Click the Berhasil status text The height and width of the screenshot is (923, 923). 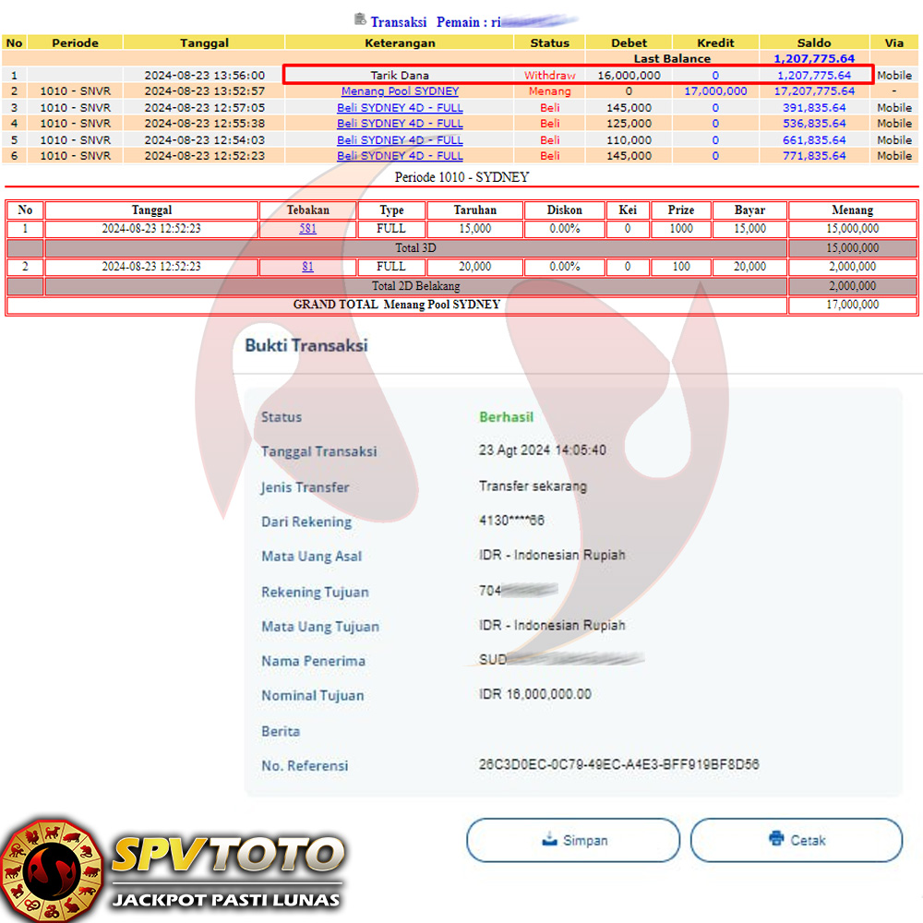506,417
